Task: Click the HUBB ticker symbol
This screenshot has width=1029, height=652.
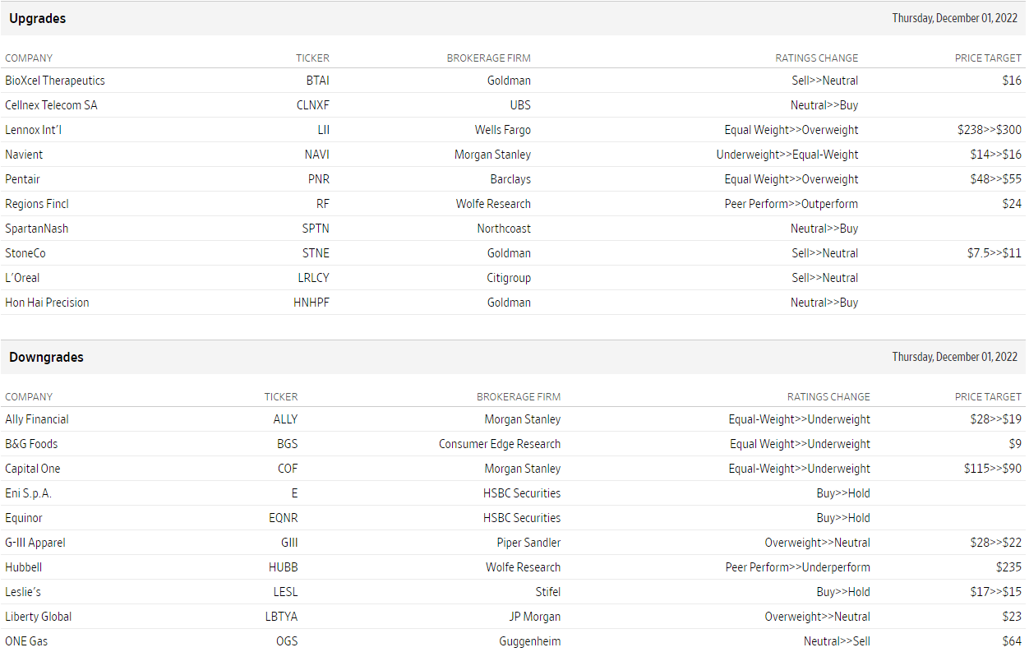Action: (x=284, y=567)
